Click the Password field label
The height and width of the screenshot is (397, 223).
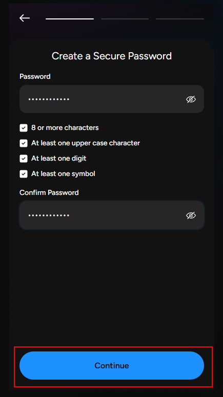(35, 76)
